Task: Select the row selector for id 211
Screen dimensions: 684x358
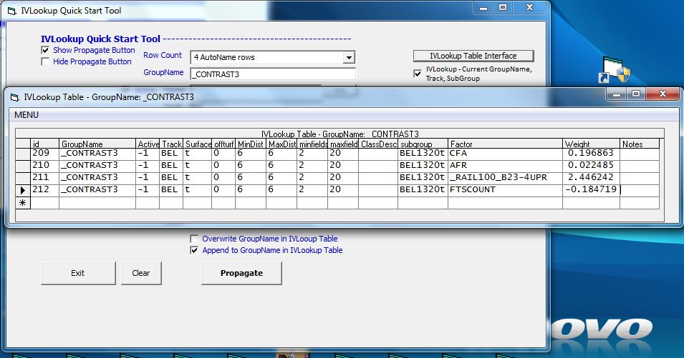Action: pos(23,178)
